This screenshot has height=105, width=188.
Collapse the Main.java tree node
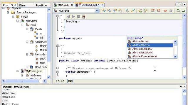(x=18, y=21)
